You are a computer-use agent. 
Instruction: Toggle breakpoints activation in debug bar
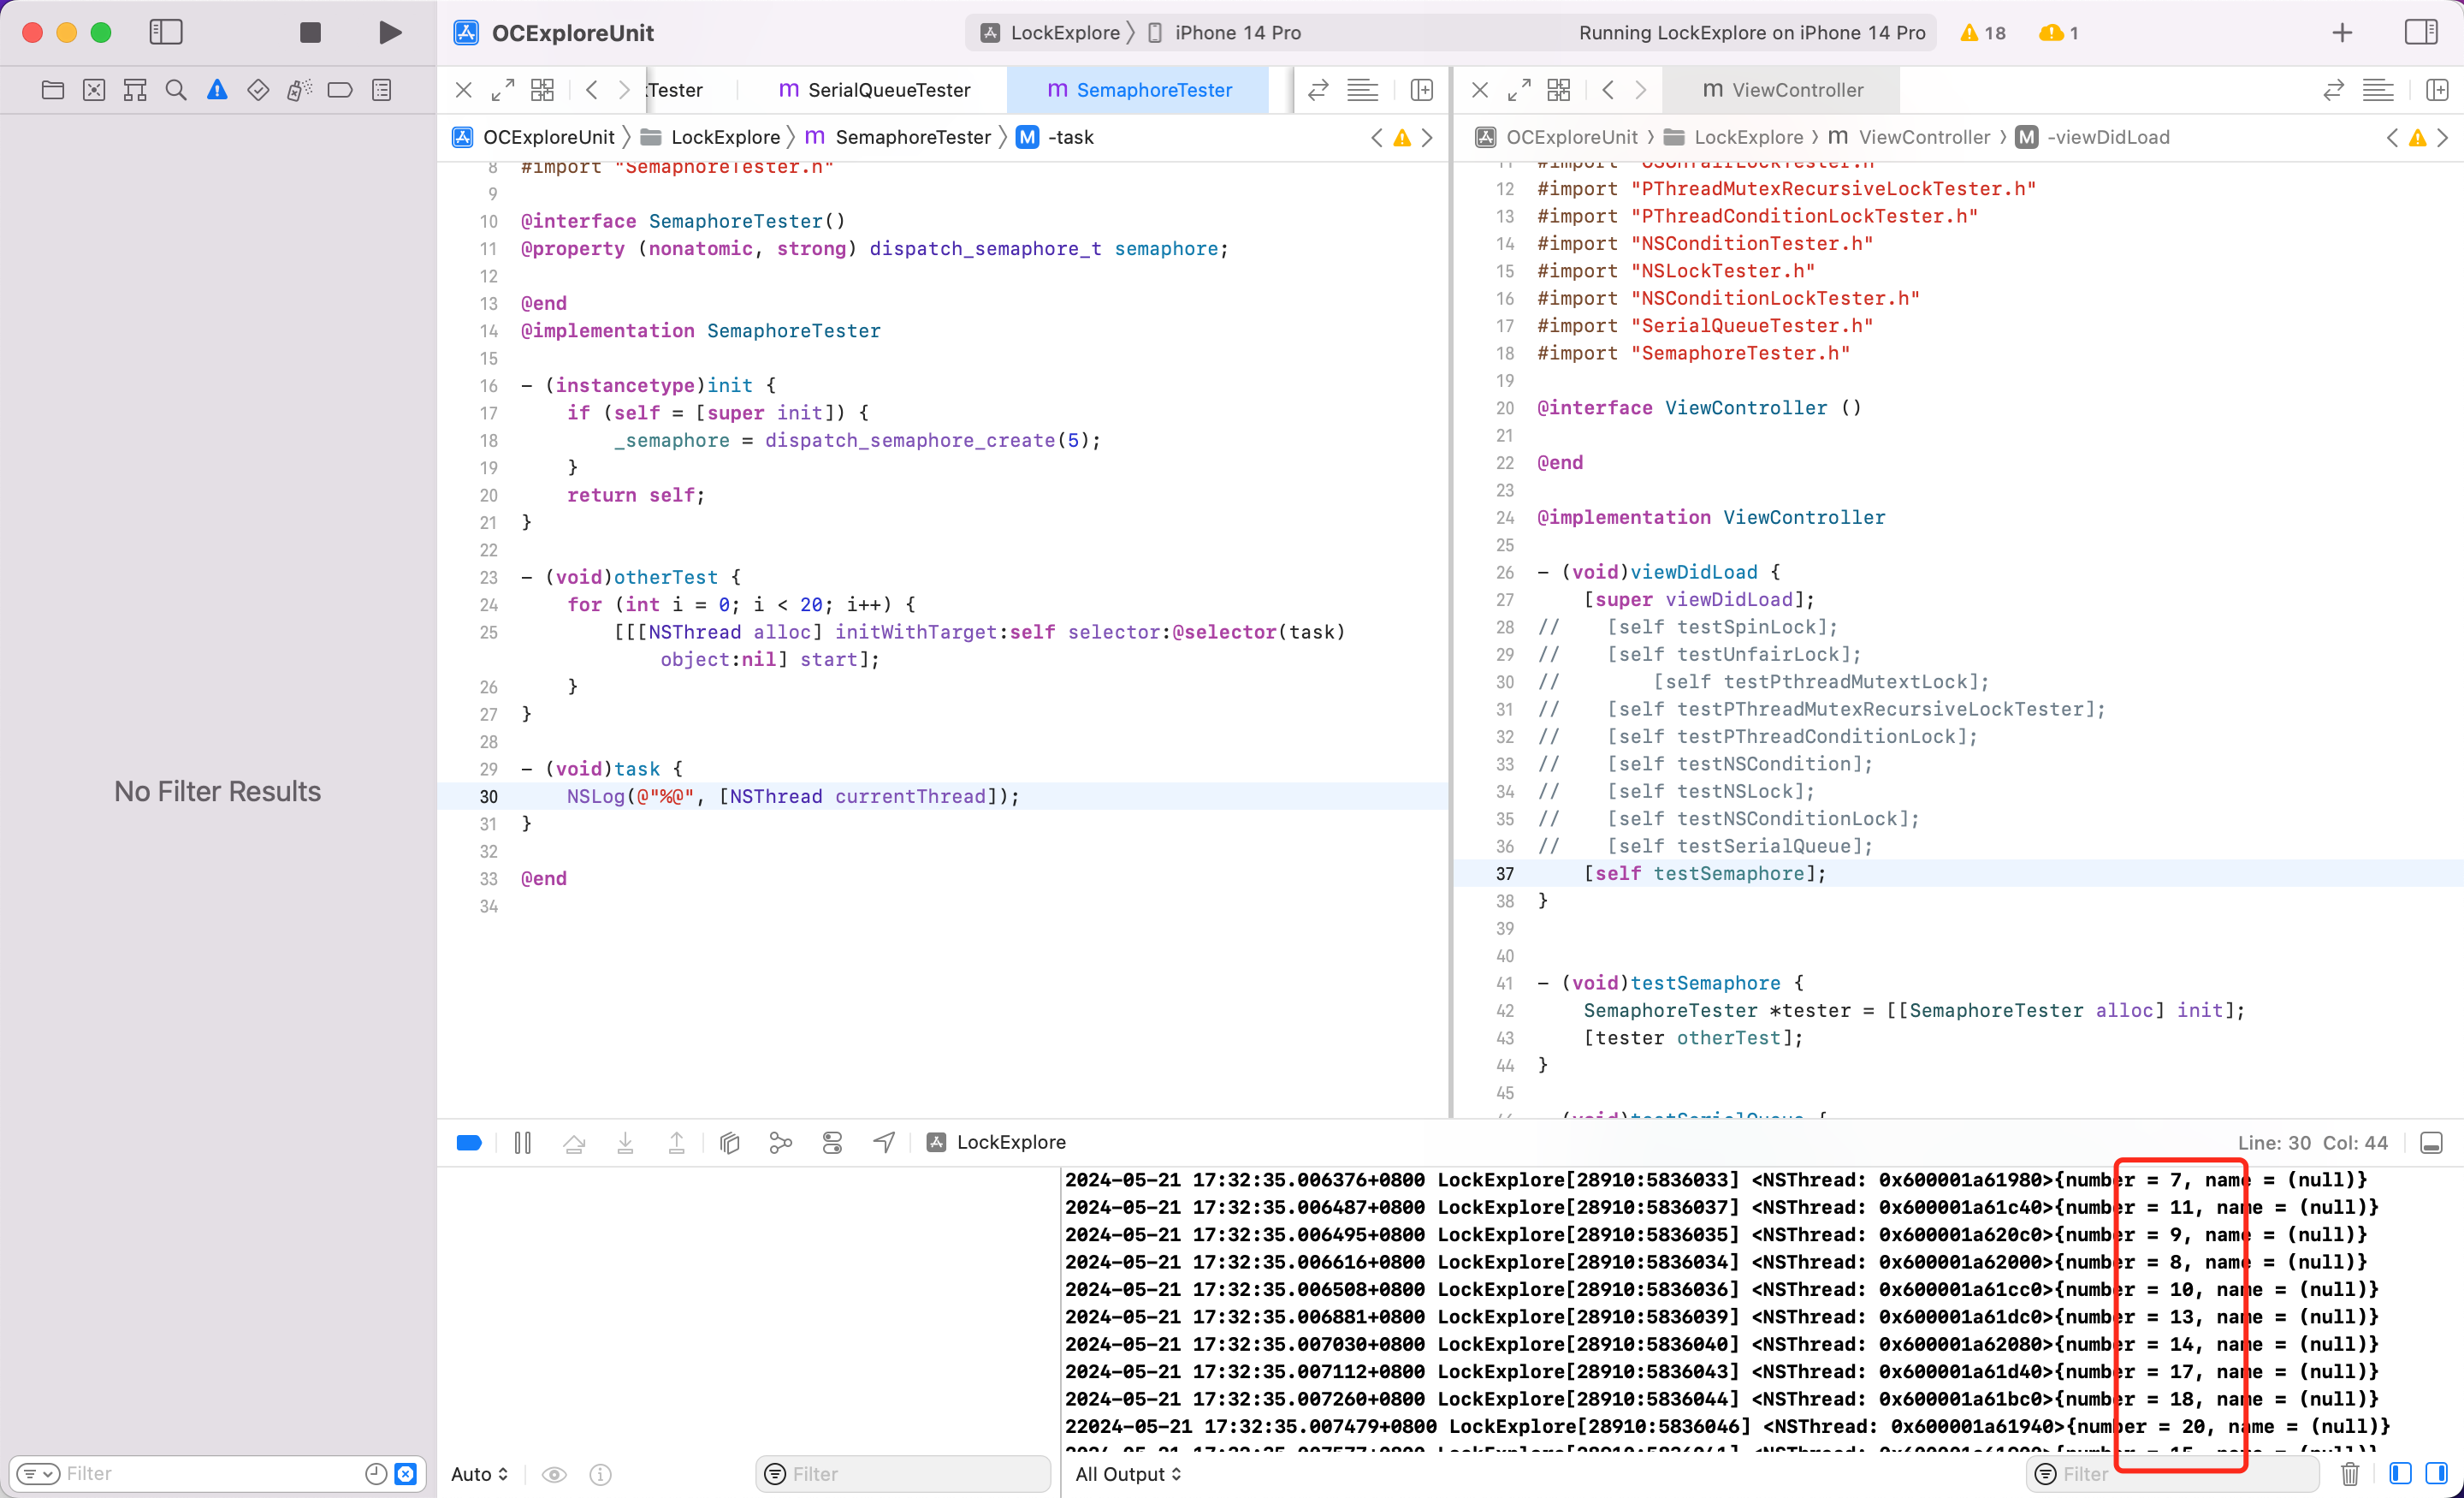469,1143
